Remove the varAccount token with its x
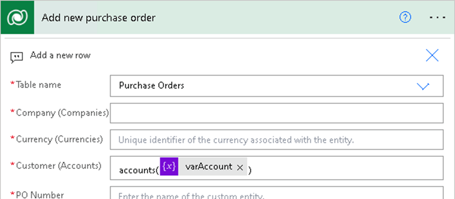This screenshot has width=455, height=199. pyautogui.click(x=240, y=168)
